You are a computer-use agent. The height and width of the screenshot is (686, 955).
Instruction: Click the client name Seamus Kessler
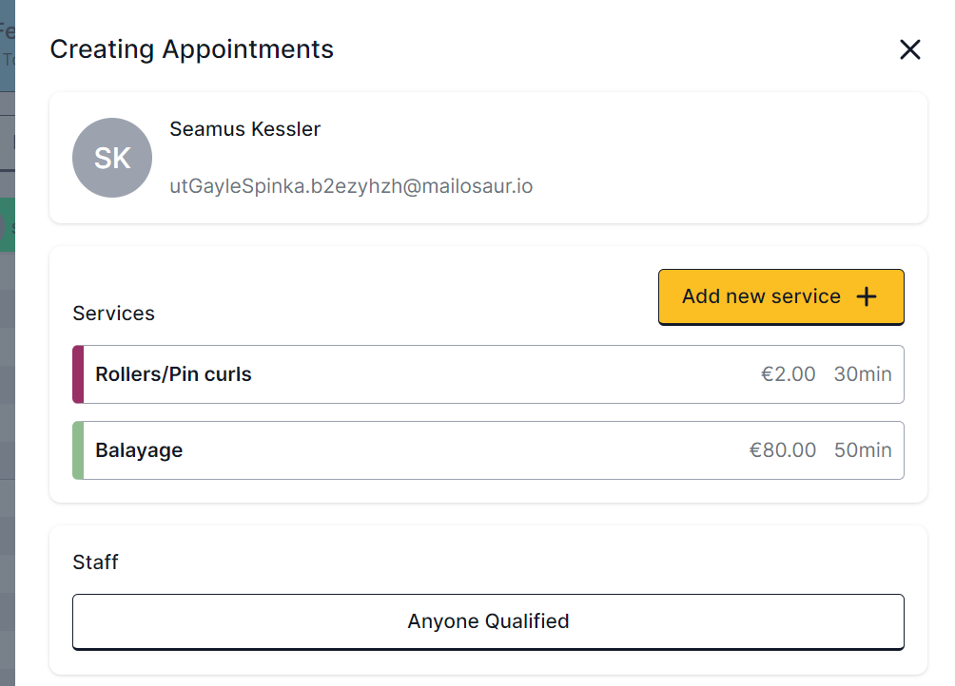pyautogui.click(x=244, y=129)
